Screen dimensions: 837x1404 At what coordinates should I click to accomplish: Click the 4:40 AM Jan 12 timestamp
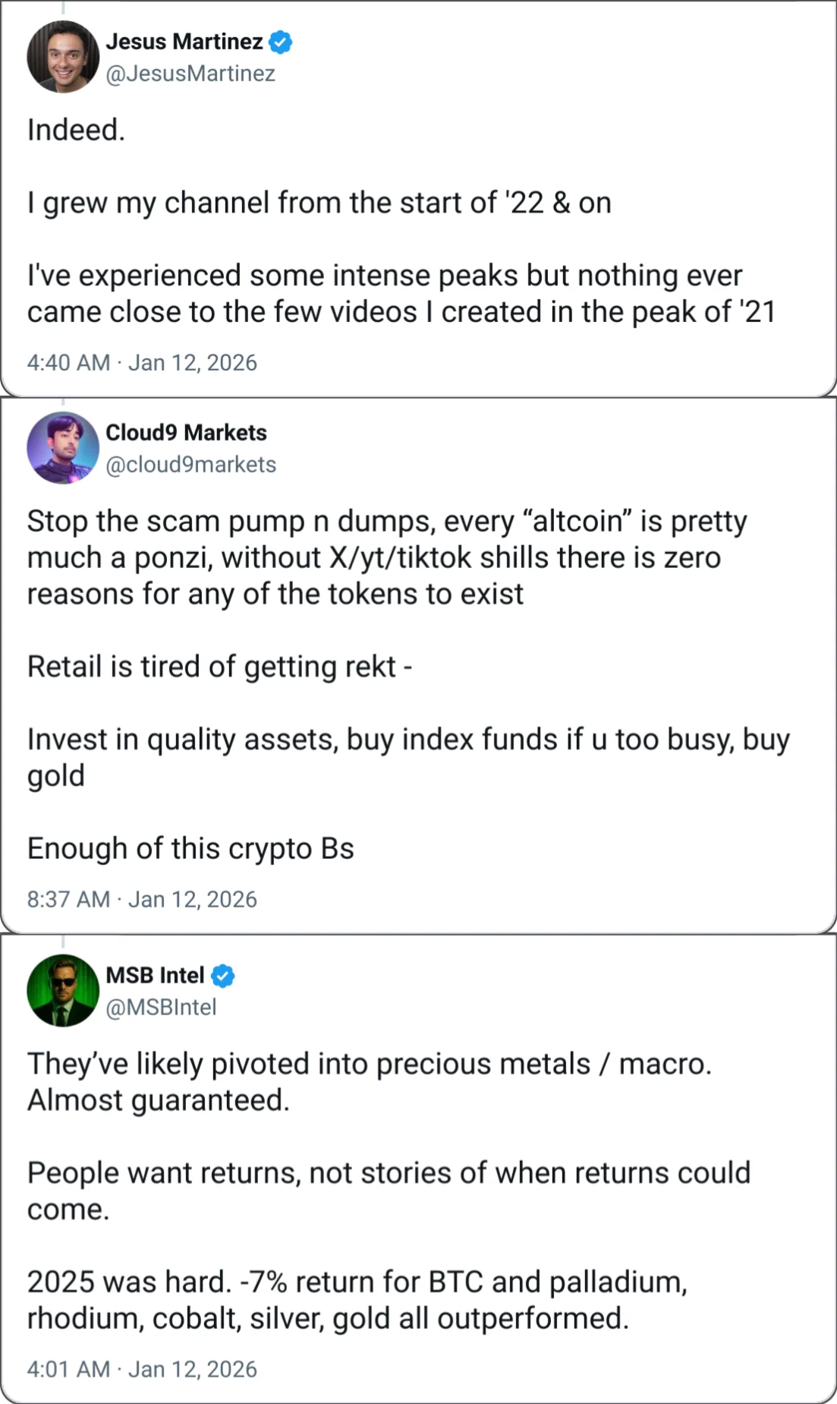click(142, 363)
